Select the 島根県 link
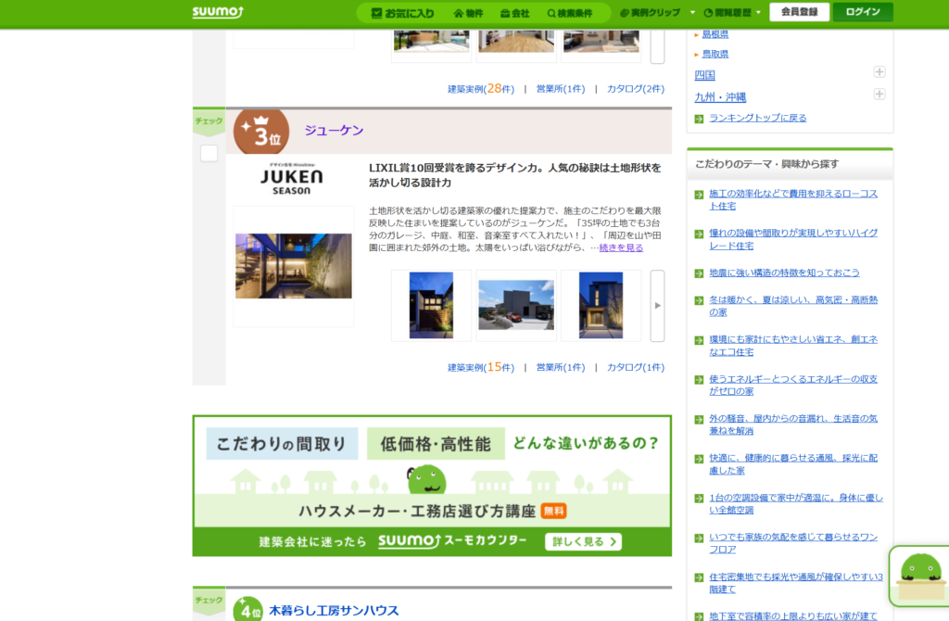Image resolution: width=949 pixels, height=621 pixels. click(715, 34)
